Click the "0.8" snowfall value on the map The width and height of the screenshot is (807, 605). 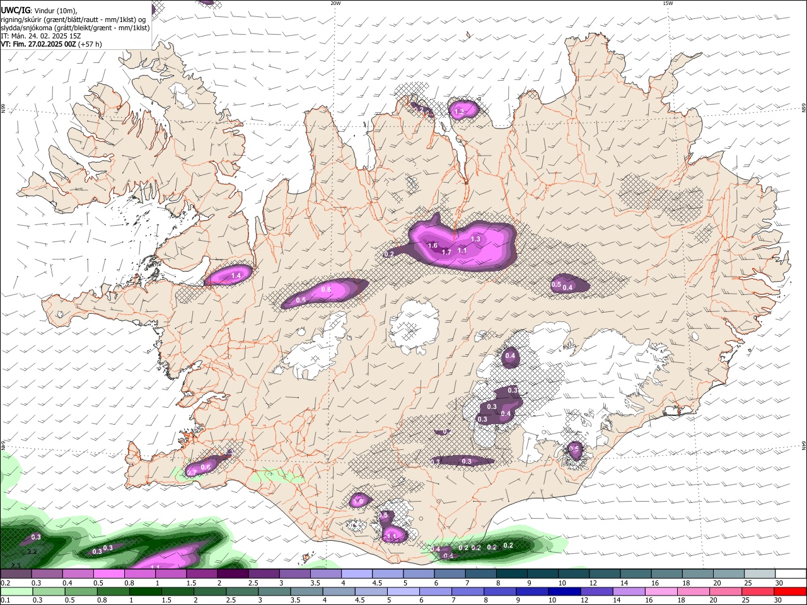(326, 290)
